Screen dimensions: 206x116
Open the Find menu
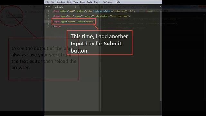click(x=69, y=2)
